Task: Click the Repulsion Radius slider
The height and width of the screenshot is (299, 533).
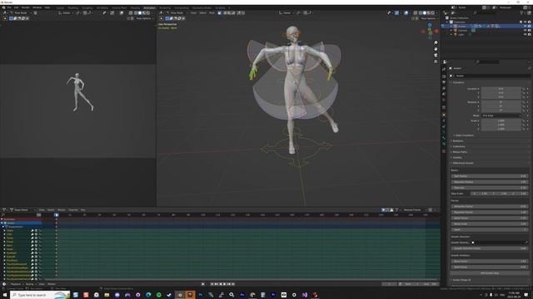Action: point(490,182)
